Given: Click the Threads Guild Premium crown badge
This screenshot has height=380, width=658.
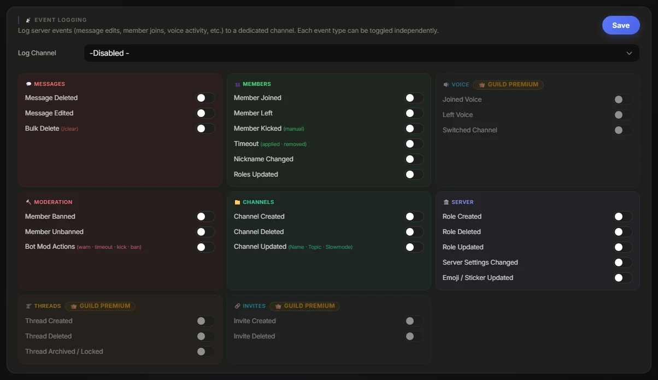Looking at the screenshot, I should (x=100, y=306).
